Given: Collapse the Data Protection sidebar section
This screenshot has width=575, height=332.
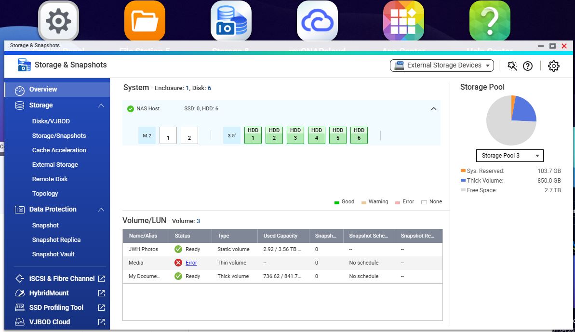Looking at the screenshot, I should click(x=101, y=210).
